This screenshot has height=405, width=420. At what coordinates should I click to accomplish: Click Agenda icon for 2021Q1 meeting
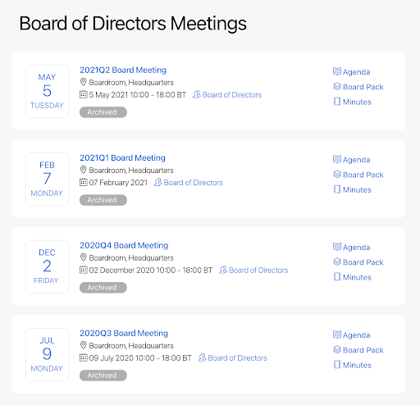click(337, 159)
